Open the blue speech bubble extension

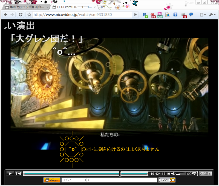click(x=191, y=15)
